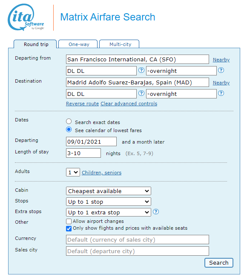Expand the Extra stops dropdown
The height and width of the screenshot is (280, 247).
click(109, 212)
